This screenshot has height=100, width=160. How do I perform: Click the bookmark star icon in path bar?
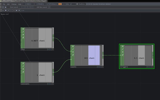pyautogui.click(x=16, y=10)
